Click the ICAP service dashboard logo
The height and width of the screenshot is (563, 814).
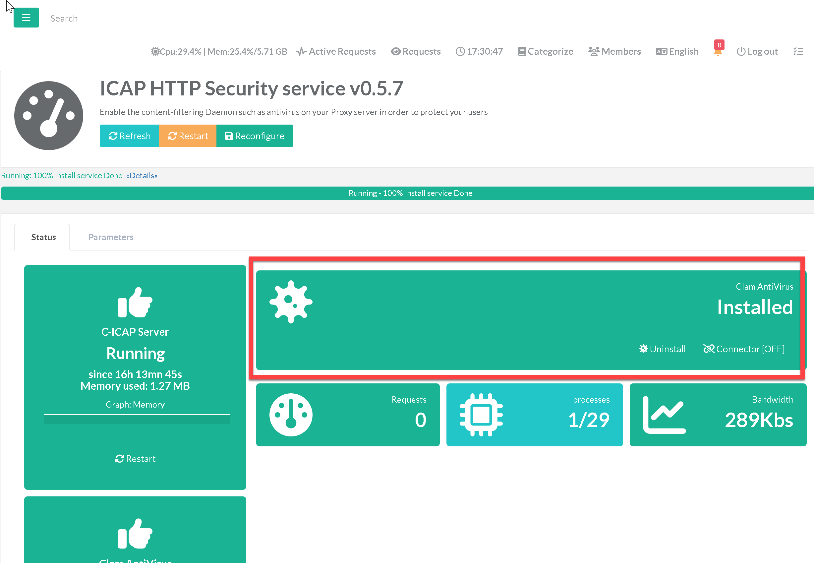pos(49,116)
